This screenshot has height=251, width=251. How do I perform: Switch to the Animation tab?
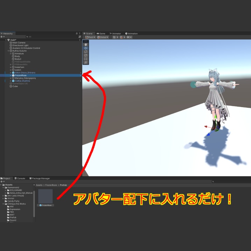(x=131, y=34)
